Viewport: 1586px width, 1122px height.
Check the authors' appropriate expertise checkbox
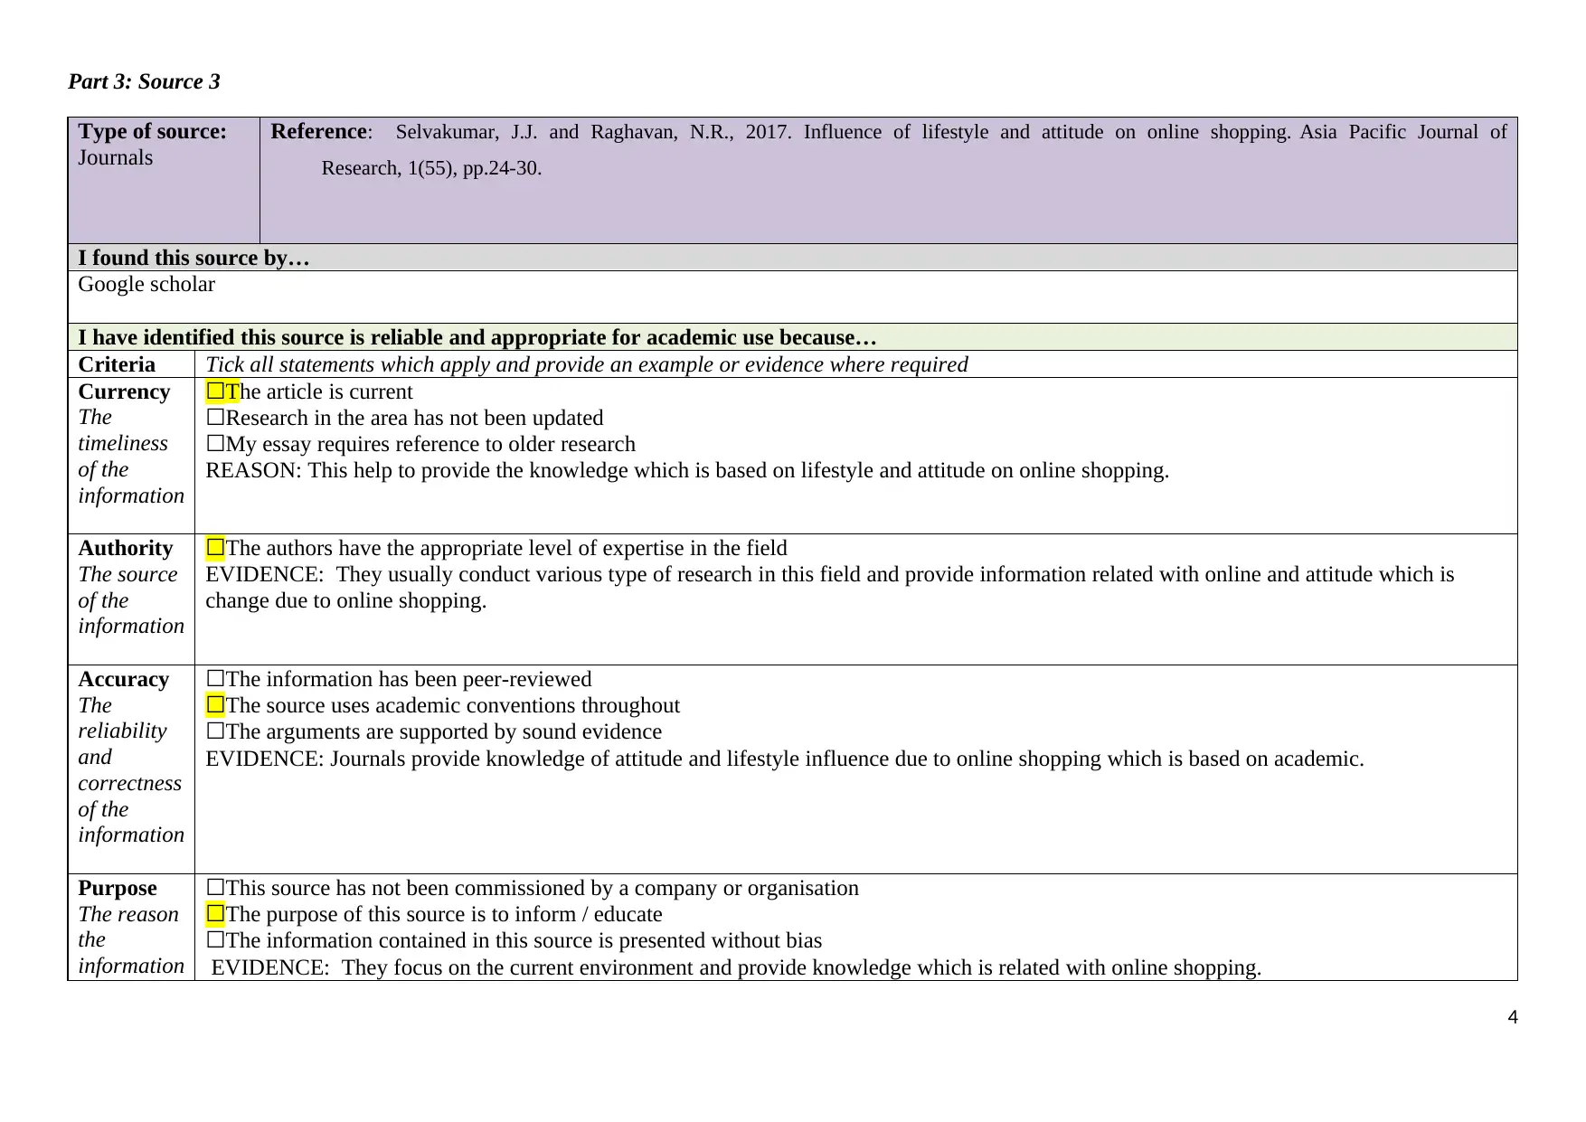pos(215,548)
